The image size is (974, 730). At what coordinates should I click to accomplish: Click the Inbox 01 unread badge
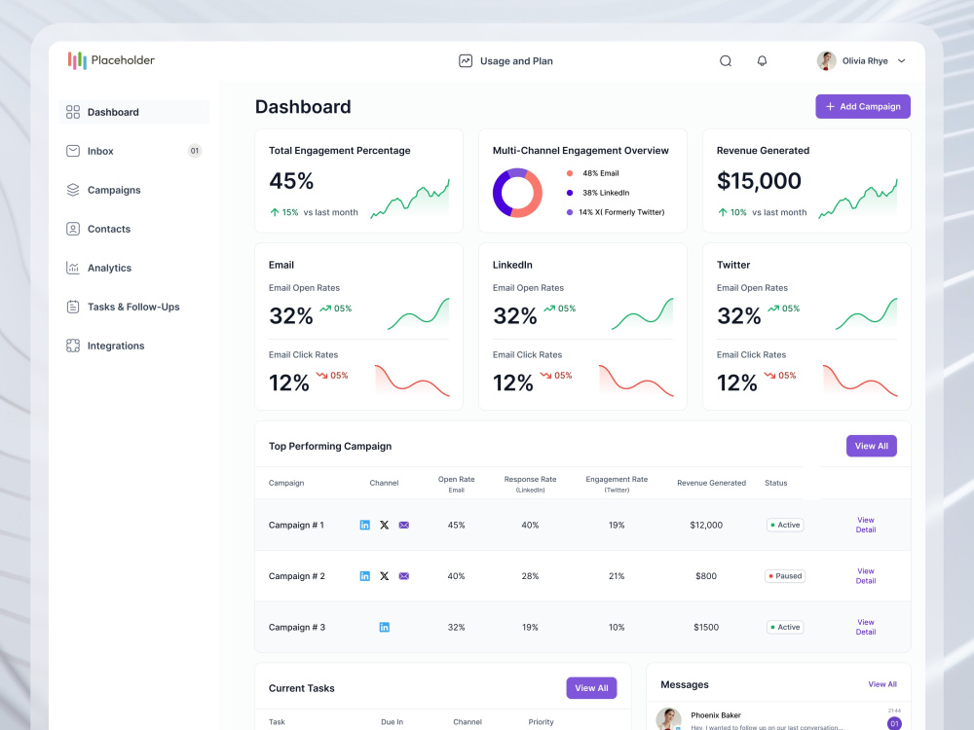coord(195,151)
